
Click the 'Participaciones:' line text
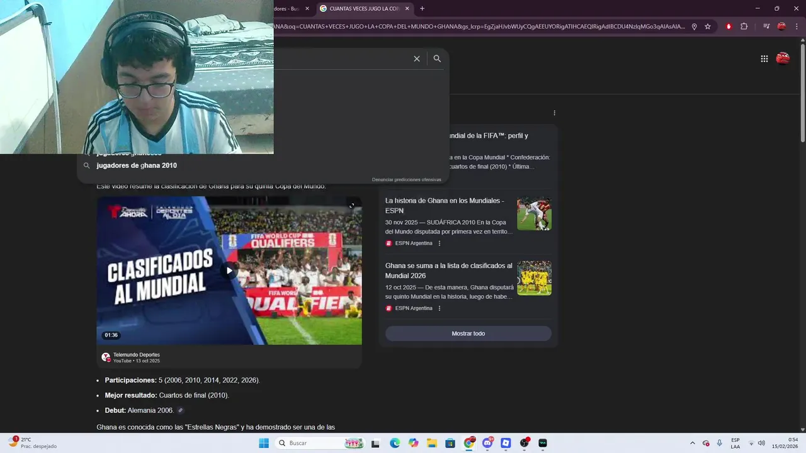click(x=182, y=380)
